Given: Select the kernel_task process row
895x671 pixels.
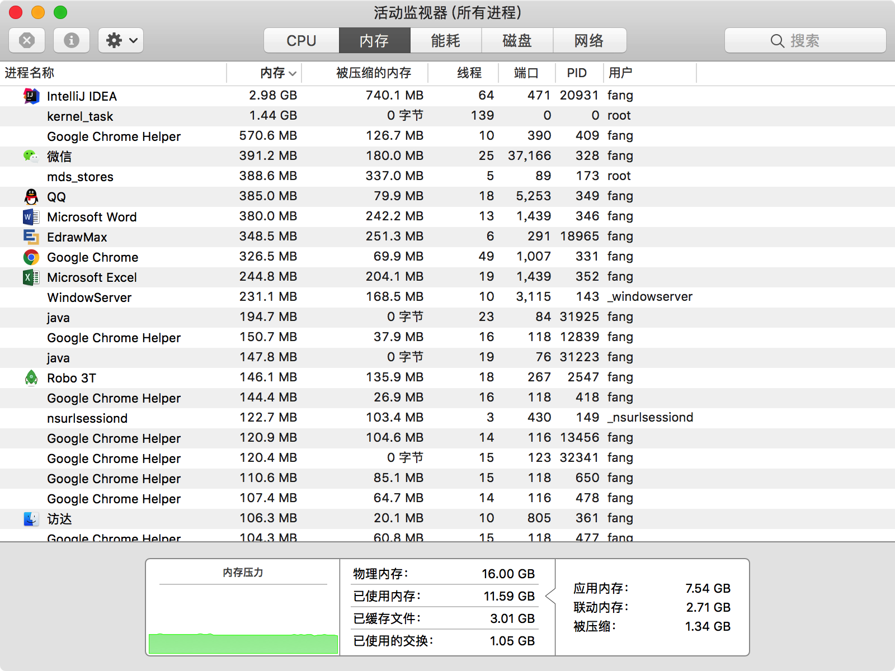Looking at the screenshot, I should tap(447, 116).
